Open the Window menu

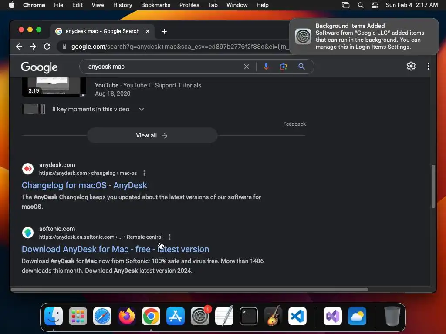[237, 5]
